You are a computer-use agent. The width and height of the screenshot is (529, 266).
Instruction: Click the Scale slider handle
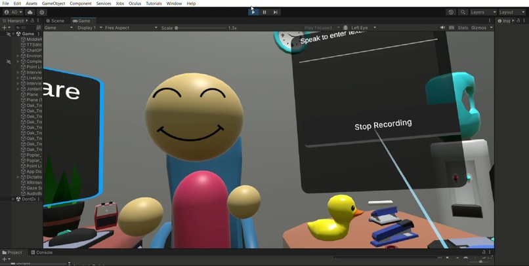(x=176, y=28)
